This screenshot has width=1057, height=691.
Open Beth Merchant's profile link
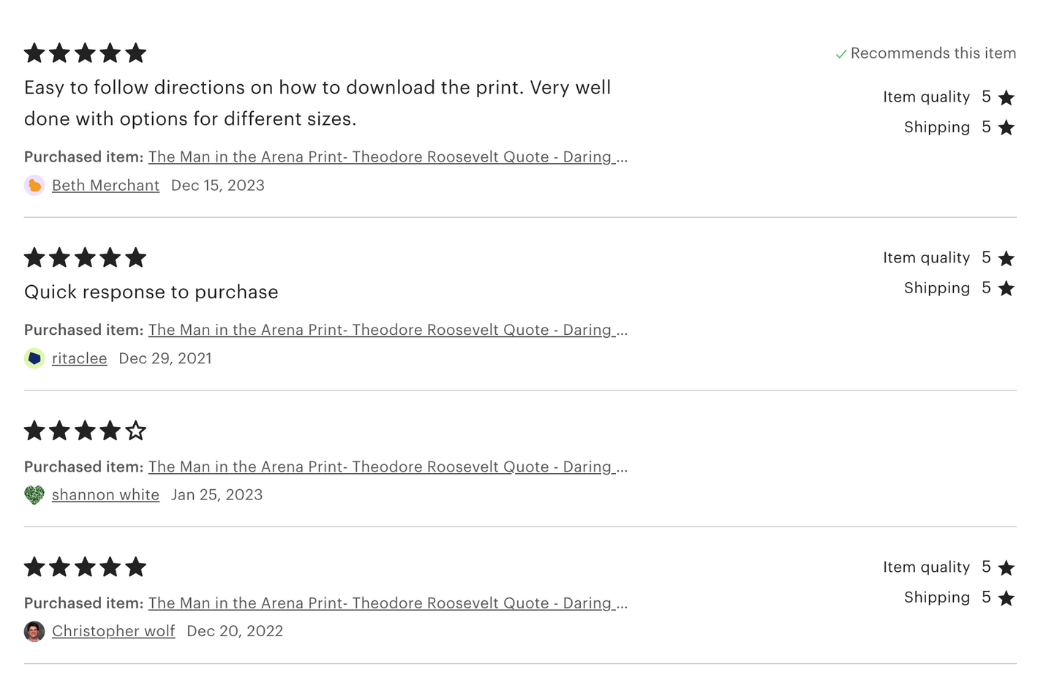coord(105,186)
